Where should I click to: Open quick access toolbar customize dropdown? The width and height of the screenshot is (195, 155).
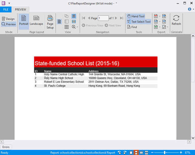click(x=9, y=3)
